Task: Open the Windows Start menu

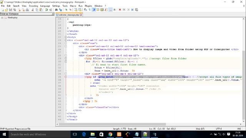Action: [4, 135]
